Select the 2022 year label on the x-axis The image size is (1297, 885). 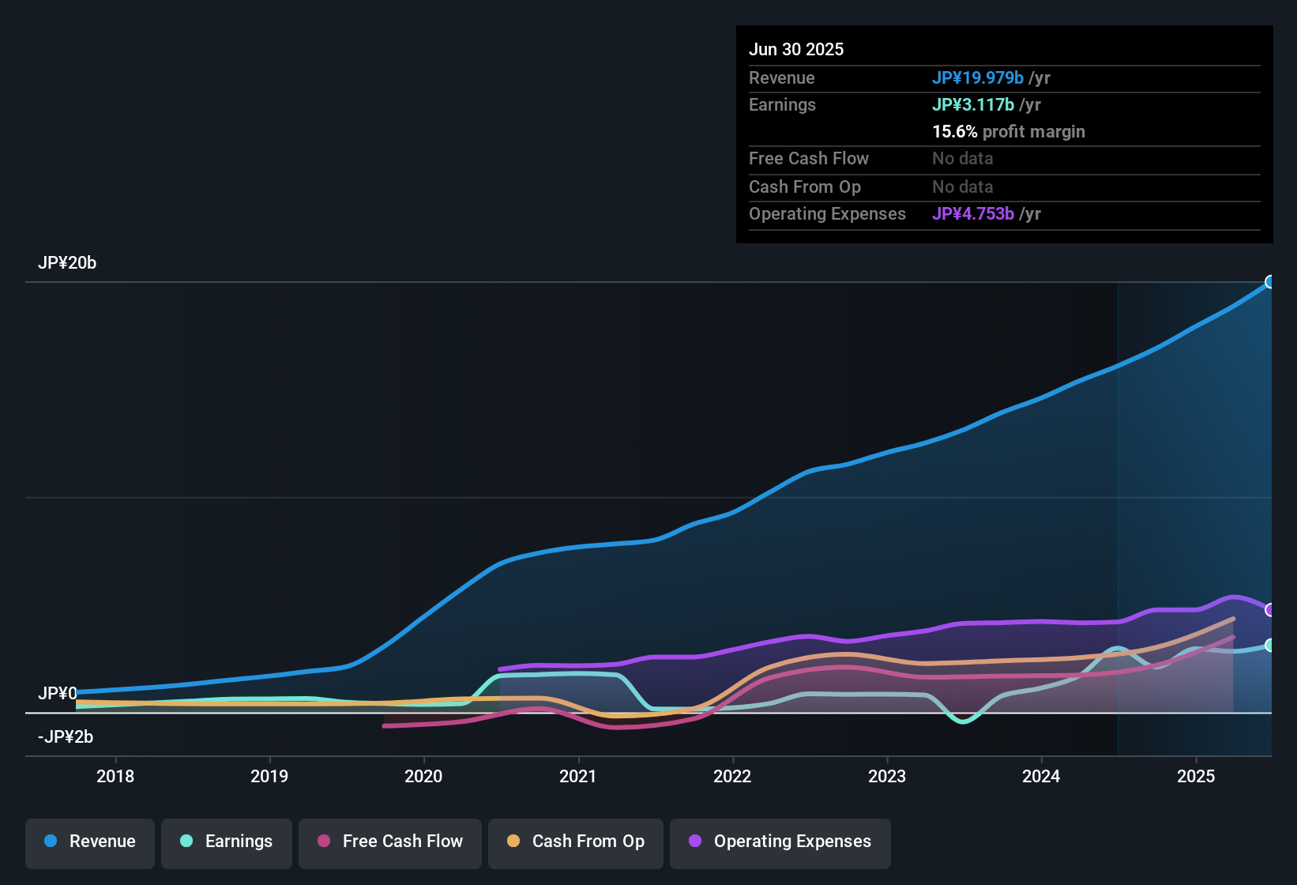[x=733, y=776]
